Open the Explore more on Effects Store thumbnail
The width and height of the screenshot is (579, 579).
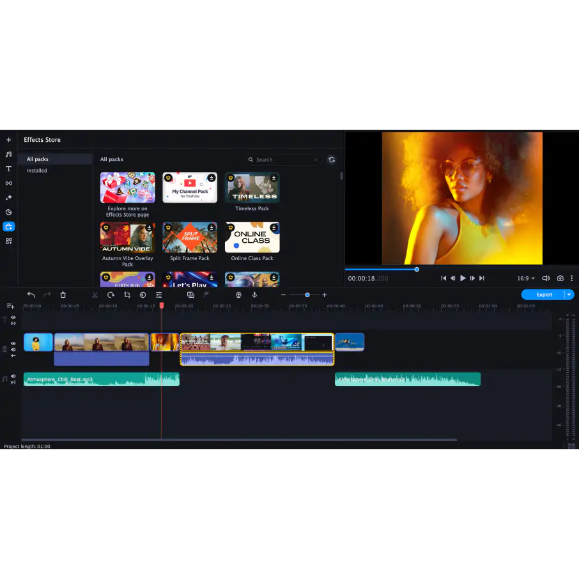[127, 187]
